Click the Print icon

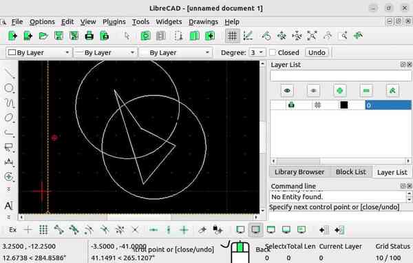coord(89,36)
